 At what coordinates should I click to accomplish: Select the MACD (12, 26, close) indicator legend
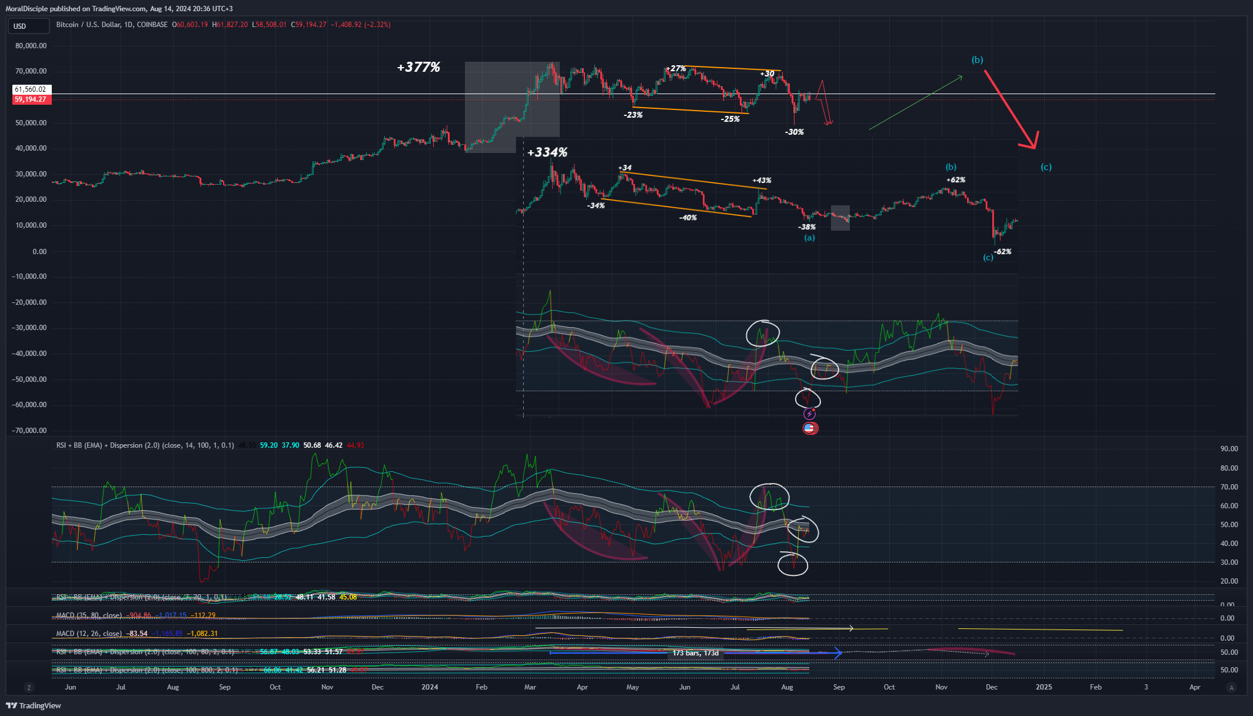(89, 634)
